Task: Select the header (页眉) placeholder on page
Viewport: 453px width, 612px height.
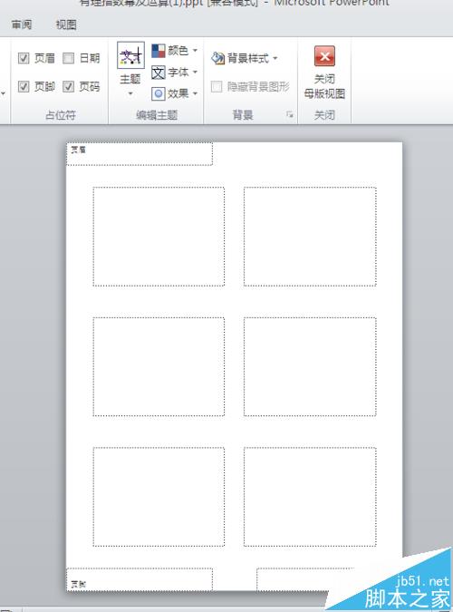Action: pos(140,154)
